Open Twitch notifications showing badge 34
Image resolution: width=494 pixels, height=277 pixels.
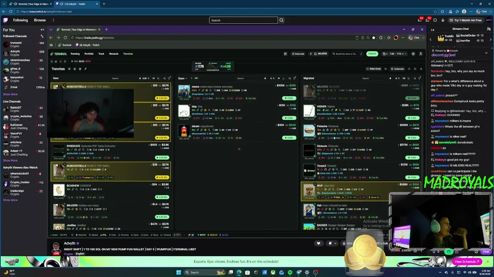tap(420, 20)
